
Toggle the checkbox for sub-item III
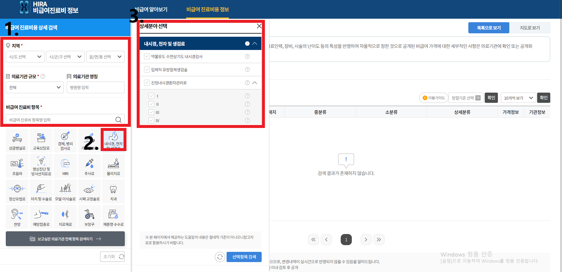tap(151, 112)
